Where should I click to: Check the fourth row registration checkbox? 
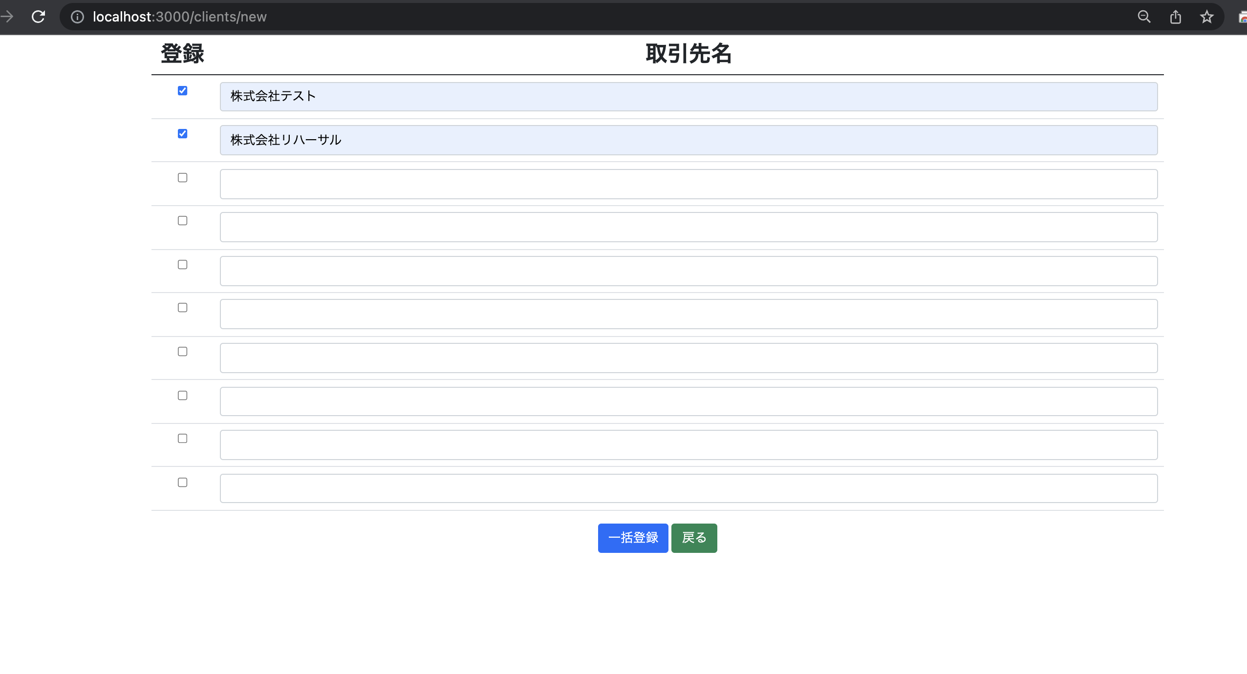182,221
